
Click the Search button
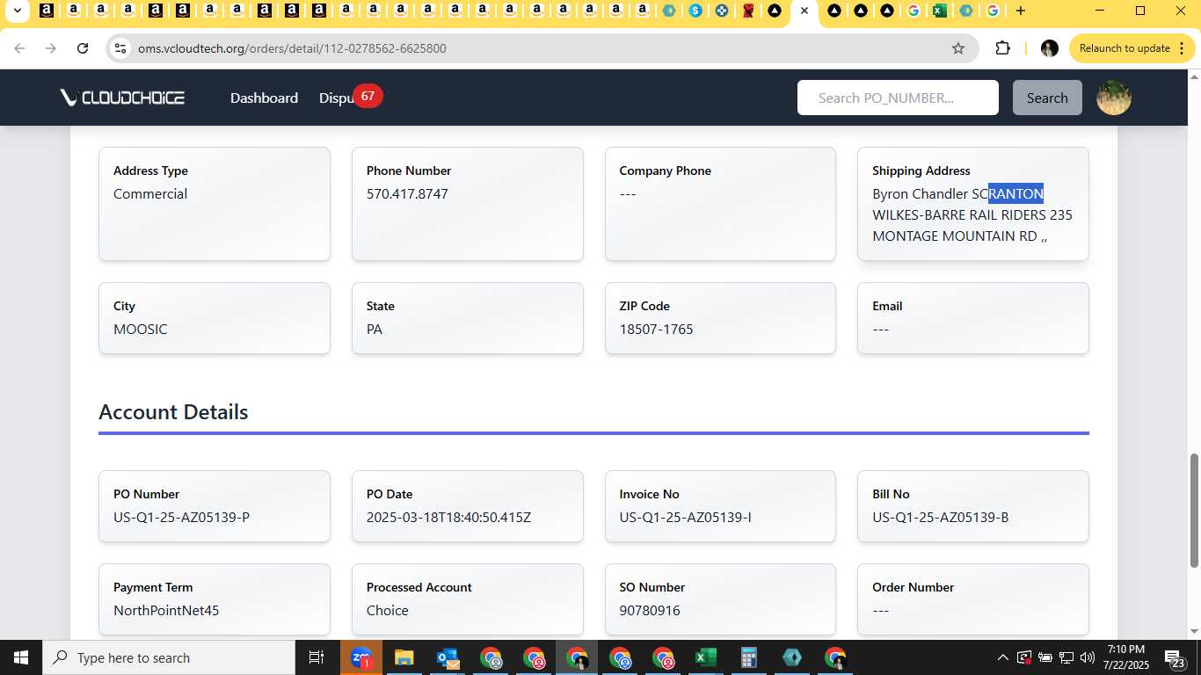click(1047, 98)
